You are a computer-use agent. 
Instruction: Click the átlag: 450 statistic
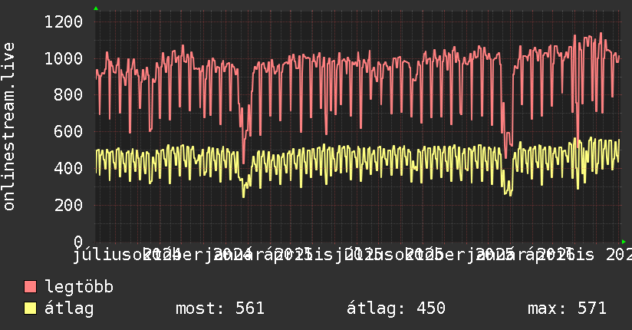(x=397, y=309)
